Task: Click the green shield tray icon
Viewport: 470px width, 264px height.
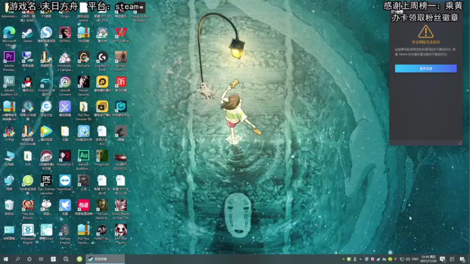Action: pyautogui.click(x=349, y=259)
